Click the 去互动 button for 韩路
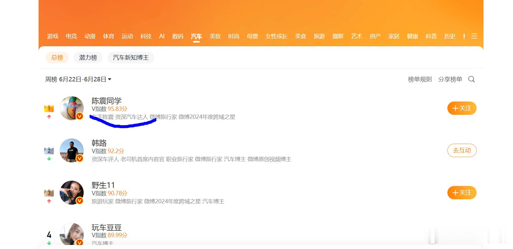This screenshot has height=249, width=513. point(462,150)
